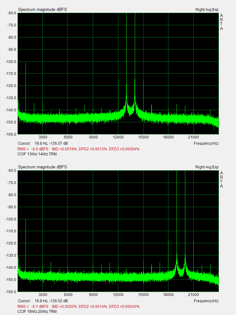Click the vertical ARTA label beside 13khz 14khz plot

point(221,22)
